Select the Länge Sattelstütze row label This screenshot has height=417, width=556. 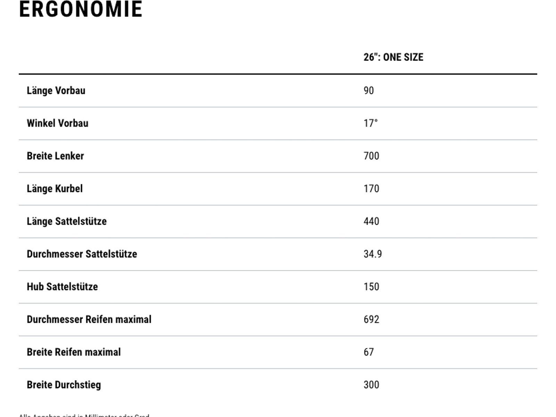pyautogui.click(x=67, y=221)
